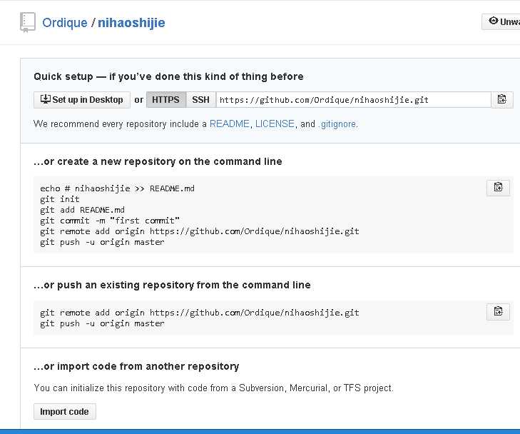Copy the push existing repository commands
Viewport: 520px width, 434px height.
click(498, 312)
